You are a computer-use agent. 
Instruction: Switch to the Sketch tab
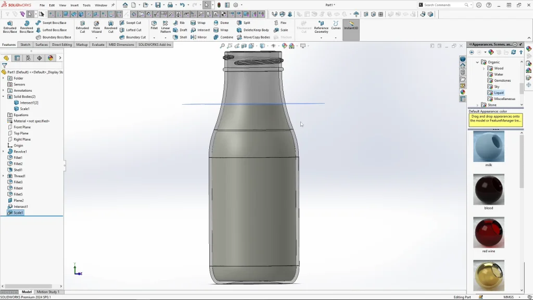[25, 45]
